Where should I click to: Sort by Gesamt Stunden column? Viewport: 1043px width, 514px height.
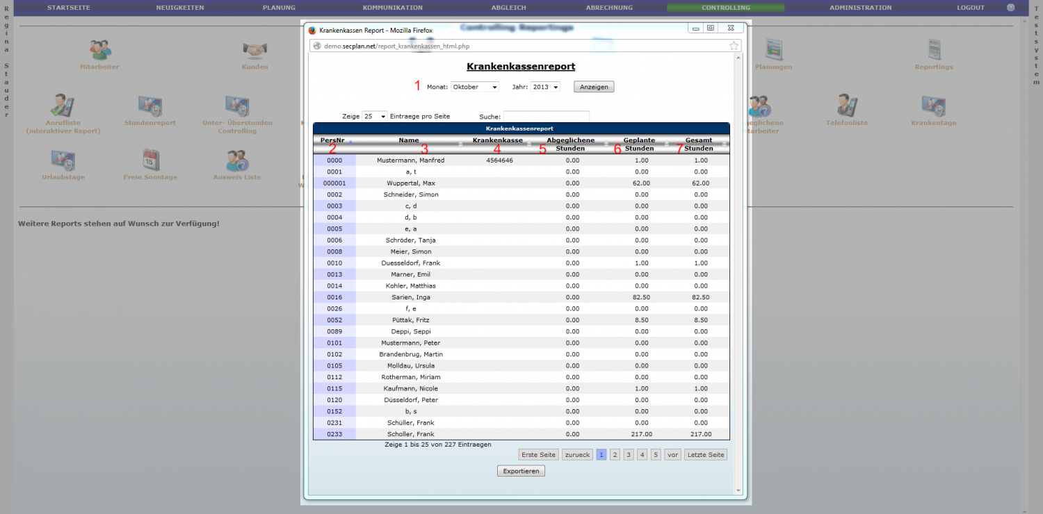pos(699,144)
